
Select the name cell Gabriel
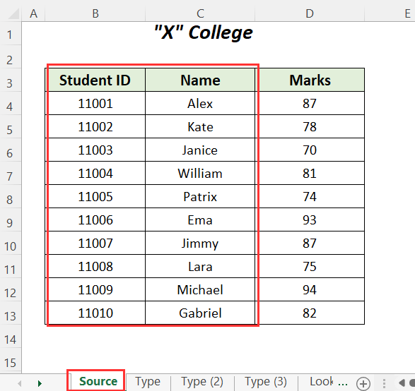coord(200,313)
